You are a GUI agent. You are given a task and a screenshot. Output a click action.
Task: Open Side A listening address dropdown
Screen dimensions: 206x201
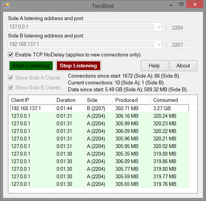[159, 27]
